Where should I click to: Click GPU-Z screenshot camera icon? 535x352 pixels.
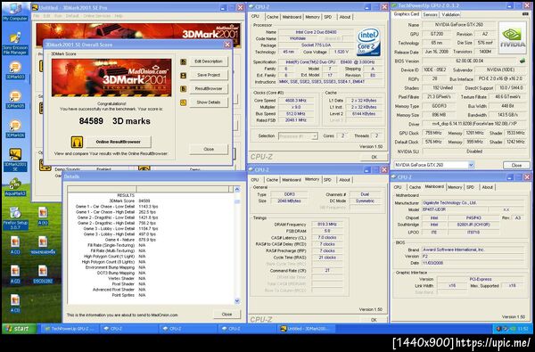(x=525, y=14)
